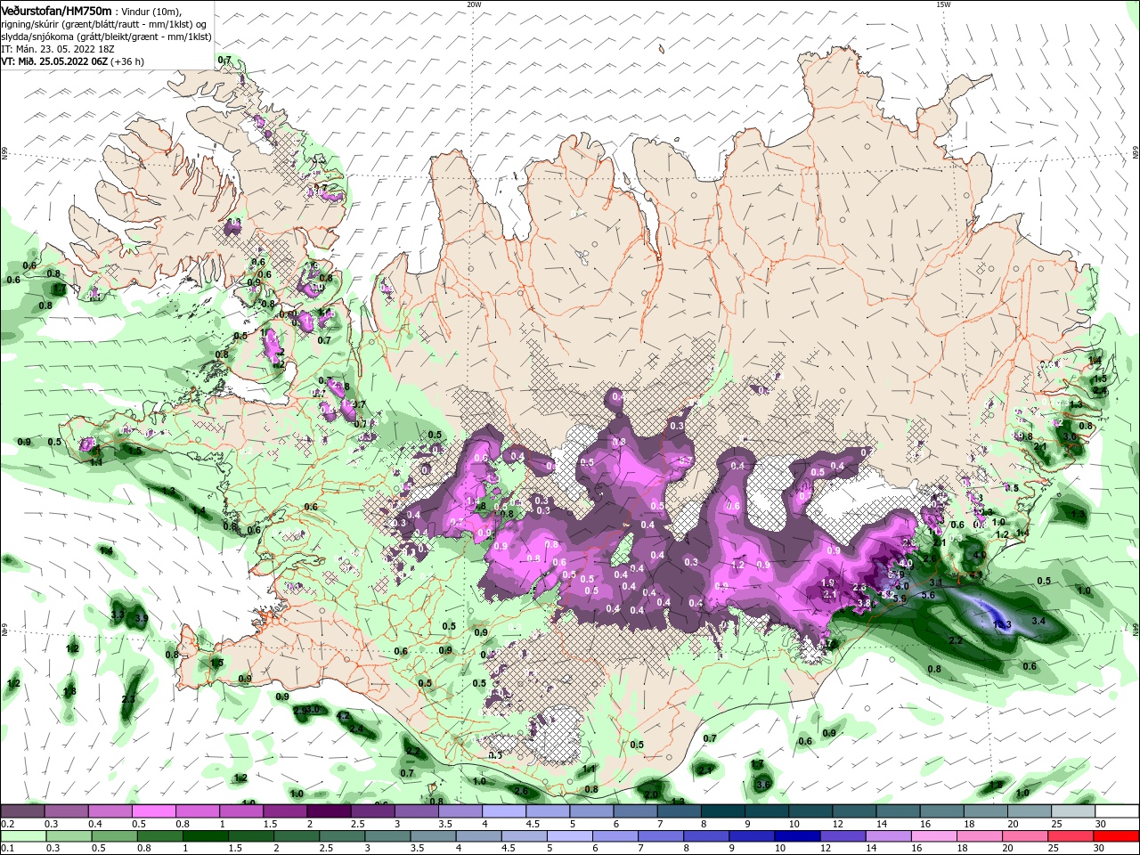Image resolution: width=1140 pixels, height=855 pixels.
Task: Click the violet 3 swatch in upper legend row
Action: pos(415,811)
